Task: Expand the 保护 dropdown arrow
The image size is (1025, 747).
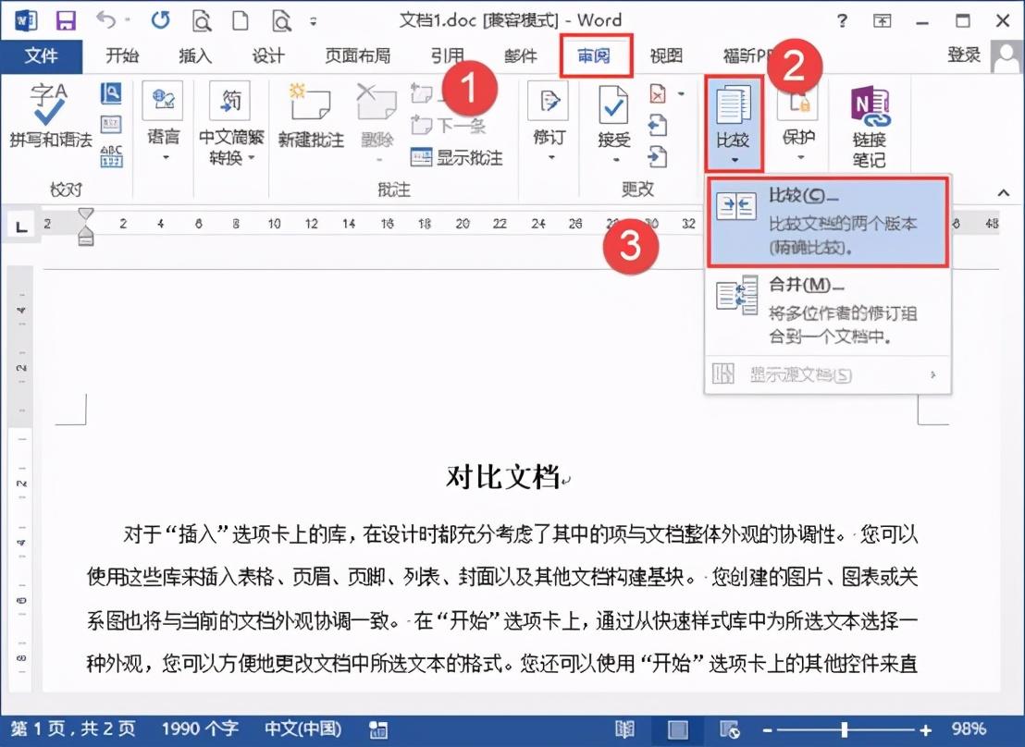Action: coord(801,157)
